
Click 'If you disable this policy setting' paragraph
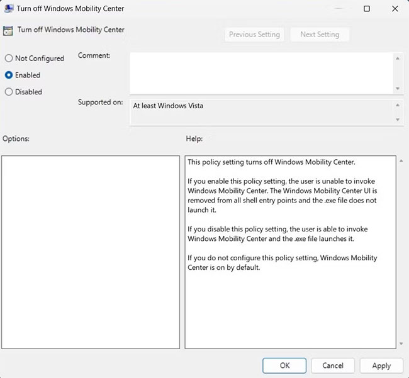click(x=277, y=234)
